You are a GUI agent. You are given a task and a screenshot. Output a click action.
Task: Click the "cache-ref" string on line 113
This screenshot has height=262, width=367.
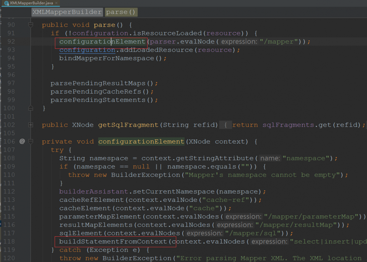(225, 200)
